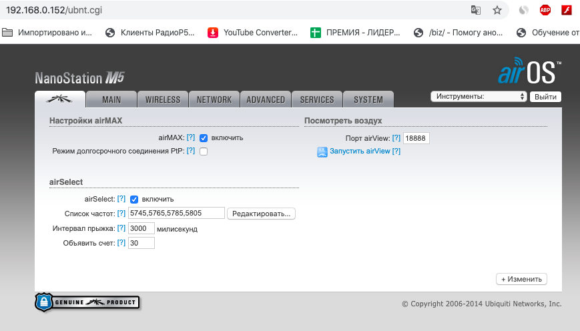Switch to the SYSTEM tab
Image resolution: width=580 pixels, height=331 pixels.
(x=368, y=99)
